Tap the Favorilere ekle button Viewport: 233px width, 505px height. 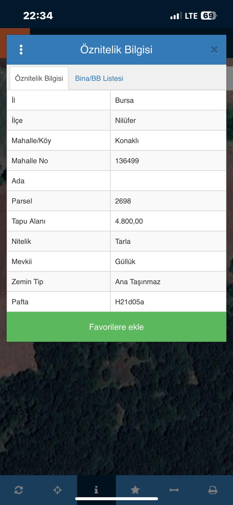[x=116, y=327]
